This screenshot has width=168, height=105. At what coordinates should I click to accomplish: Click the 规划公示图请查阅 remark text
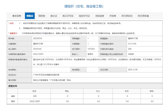pos(52,80)
